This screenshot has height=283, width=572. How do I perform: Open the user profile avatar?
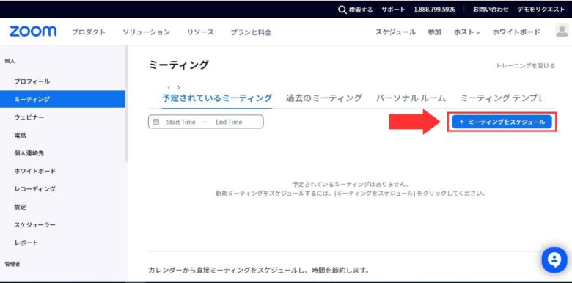tap(562, 31)
